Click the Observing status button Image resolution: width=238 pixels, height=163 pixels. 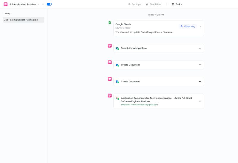click(188, 26)
